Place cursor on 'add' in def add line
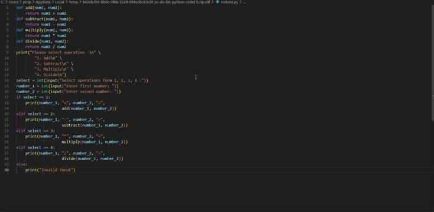The width and height of the screenshot is (434, 212). [29, 8]
